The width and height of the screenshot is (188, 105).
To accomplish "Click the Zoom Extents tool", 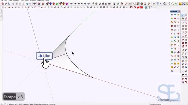I will (183, 67).
